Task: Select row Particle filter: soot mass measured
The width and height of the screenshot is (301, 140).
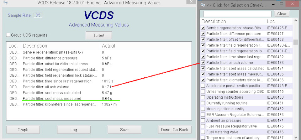Action: [x=99, y=98]
